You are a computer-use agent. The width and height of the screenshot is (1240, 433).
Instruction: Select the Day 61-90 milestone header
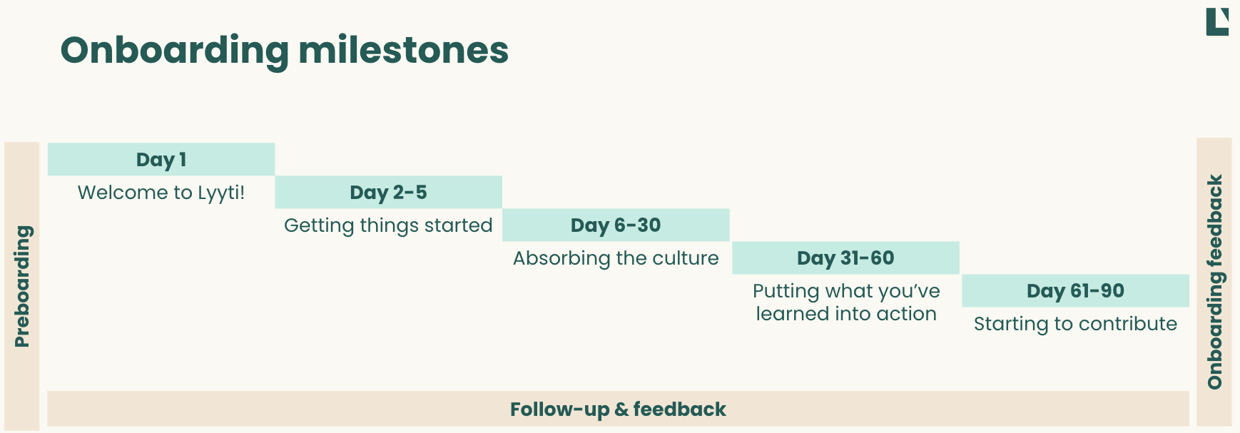(x=1075, y=290)
